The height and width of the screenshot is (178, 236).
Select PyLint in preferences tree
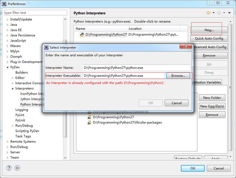20,115
